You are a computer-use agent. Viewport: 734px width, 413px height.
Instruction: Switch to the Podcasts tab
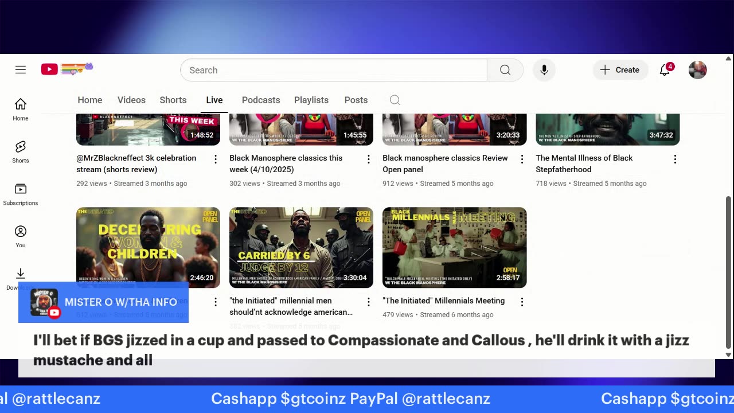click(261, 100)
